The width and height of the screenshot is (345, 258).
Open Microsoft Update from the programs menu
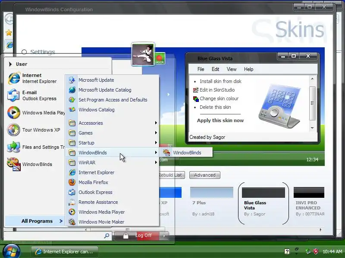click(x=112, y=80)
